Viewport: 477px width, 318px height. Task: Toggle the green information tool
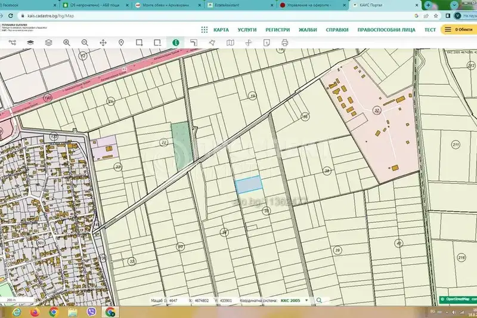(175, 42)
